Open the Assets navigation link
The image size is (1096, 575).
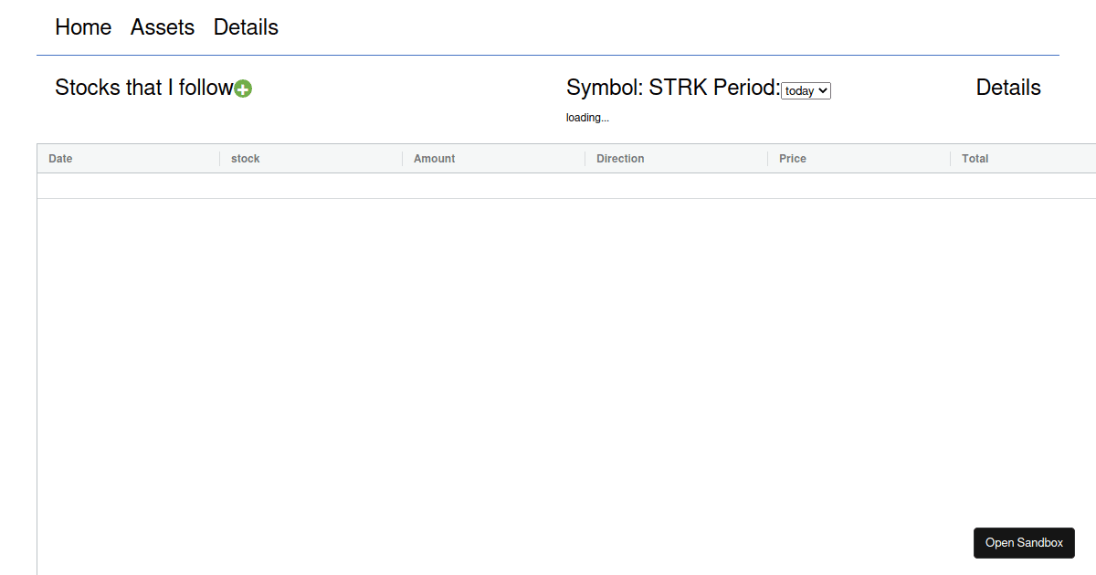(163, 27)
